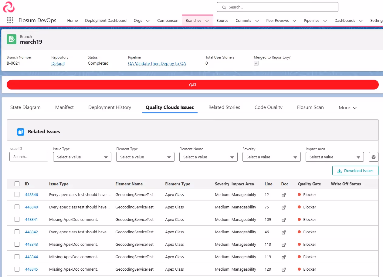Viewport: 383px width, 277px height.
Task: Switch to the Code Quality tab
Action: click(x=269, y=107)
